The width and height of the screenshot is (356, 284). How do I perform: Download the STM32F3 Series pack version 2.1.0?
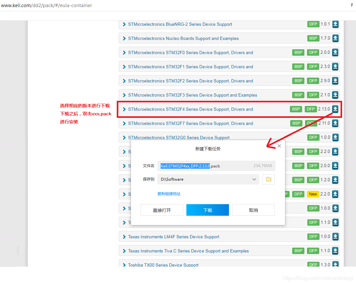335,95
